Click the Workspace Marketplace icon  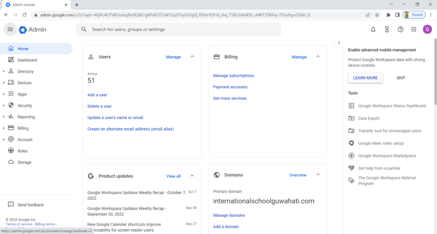[351, 156]
